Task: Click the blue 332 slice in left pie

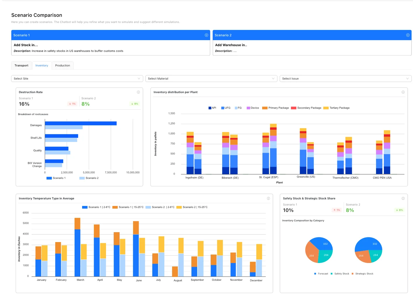Action: coord(322,243)
